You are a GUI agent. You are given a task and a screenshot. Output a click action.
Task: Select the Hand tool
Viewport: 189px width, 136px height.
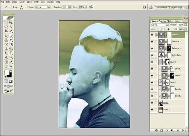point(6,66)
